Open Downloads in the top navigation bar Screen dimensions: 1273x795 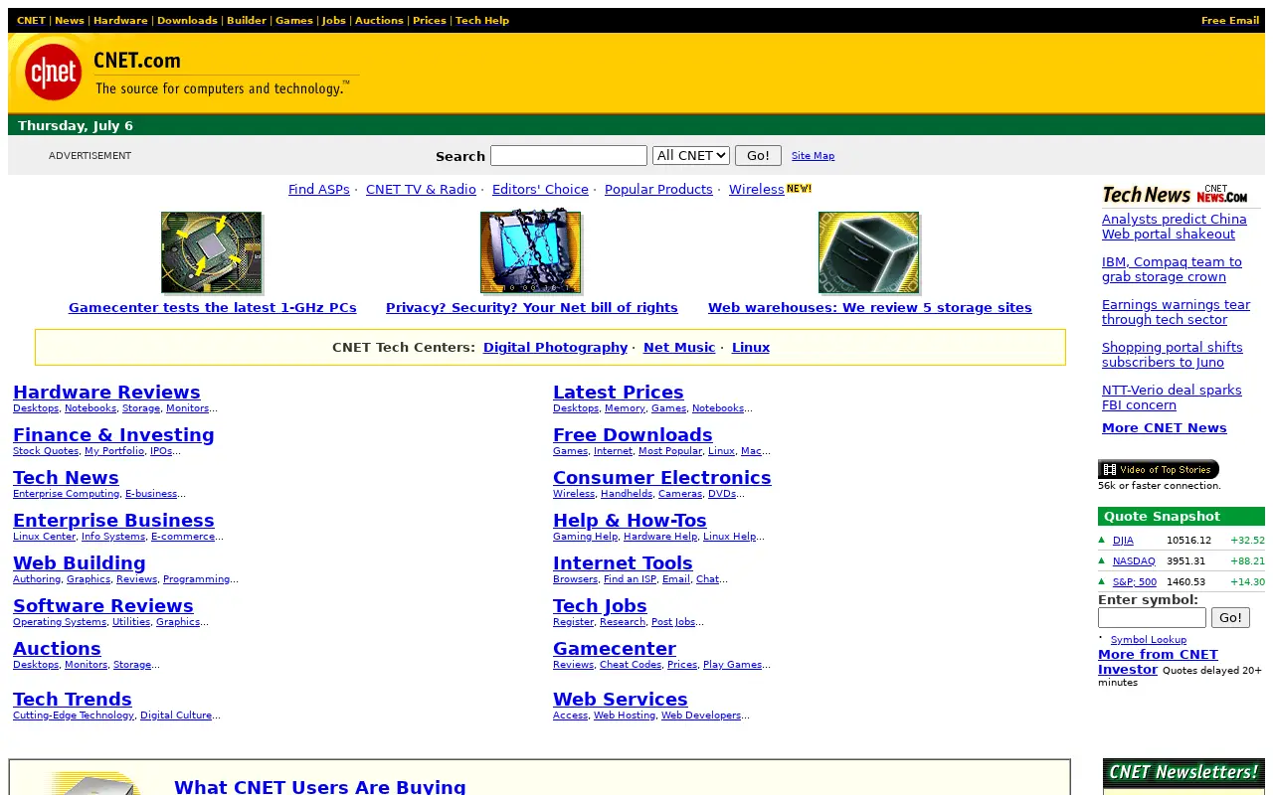(187, 20)
